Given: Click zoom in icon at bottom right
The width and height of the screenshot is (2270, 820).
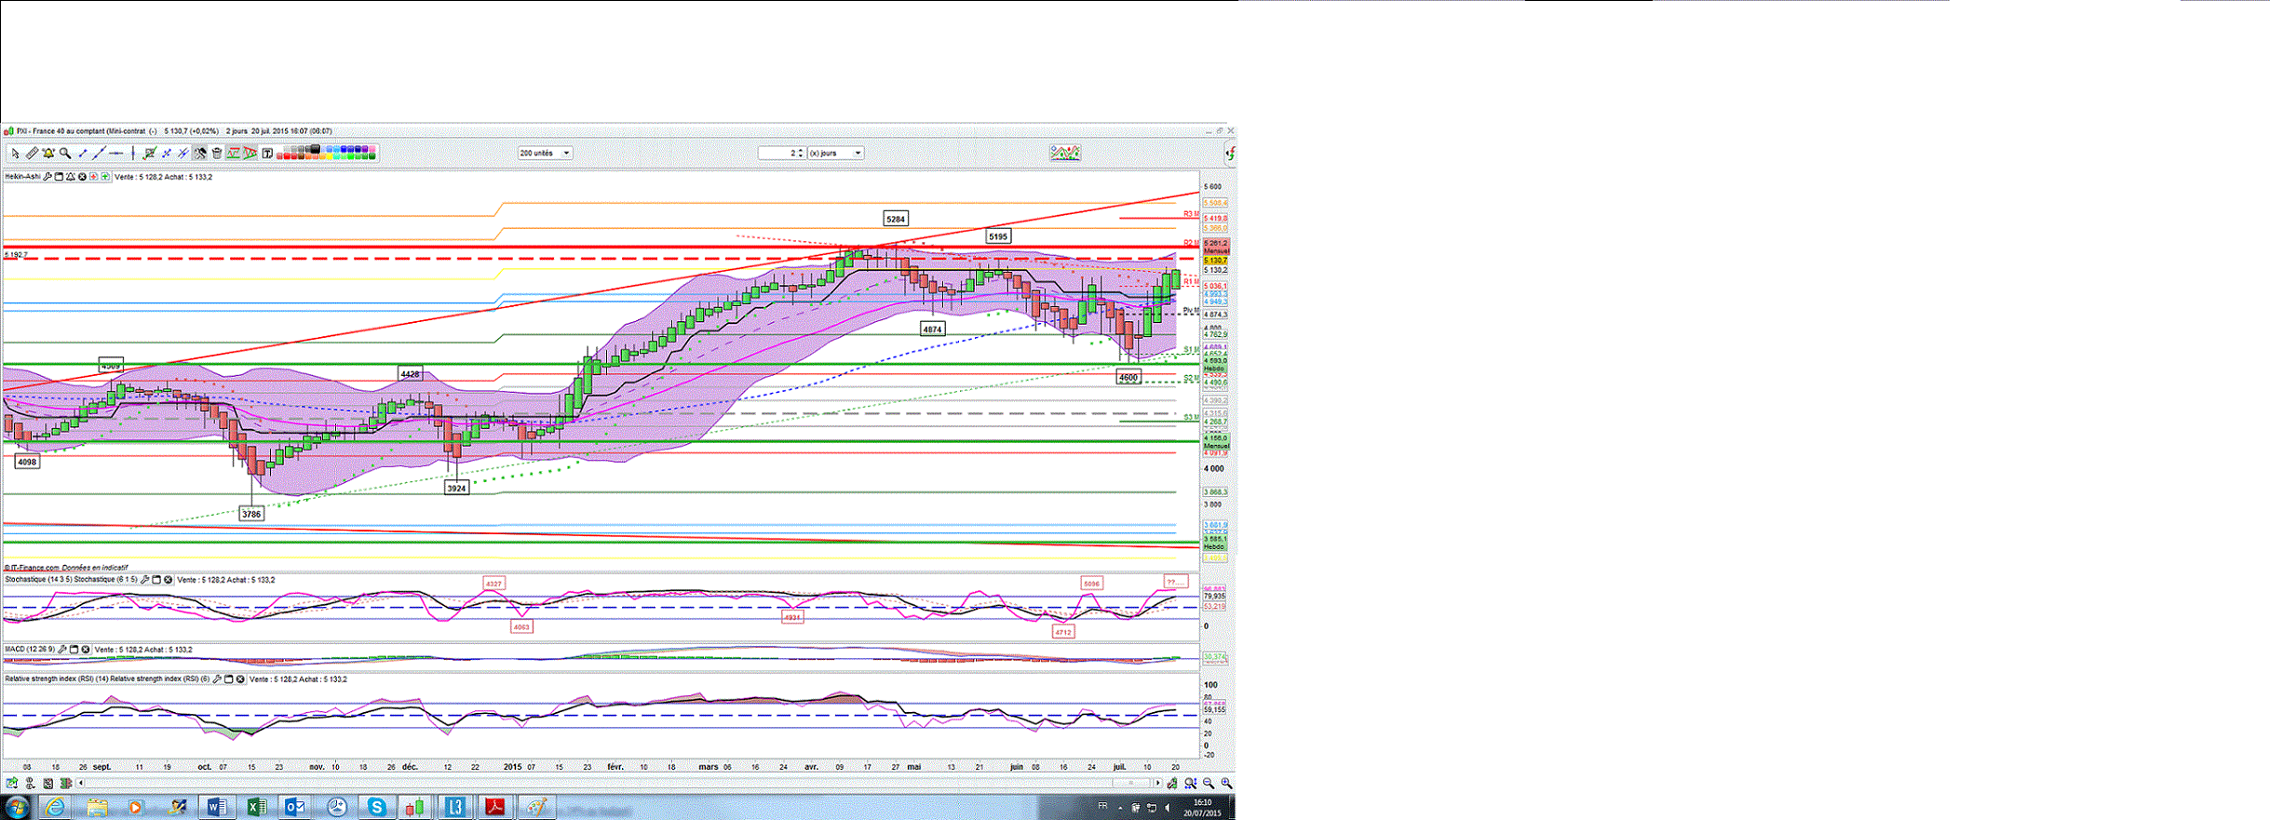Looking at the screenshot, I should pyautogui.click(x=1226, y=784).
